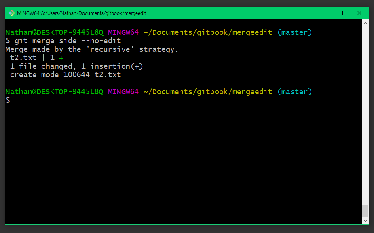Click "Merge made by the 'recursive' strategy." line

coord(92,49)
